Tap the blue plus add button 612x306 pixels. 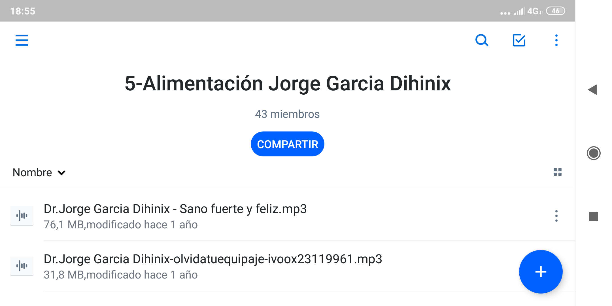(541, 272)
